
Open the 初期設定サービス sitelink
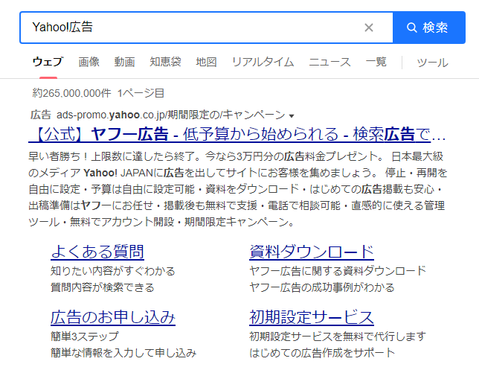tap(312, 317)
